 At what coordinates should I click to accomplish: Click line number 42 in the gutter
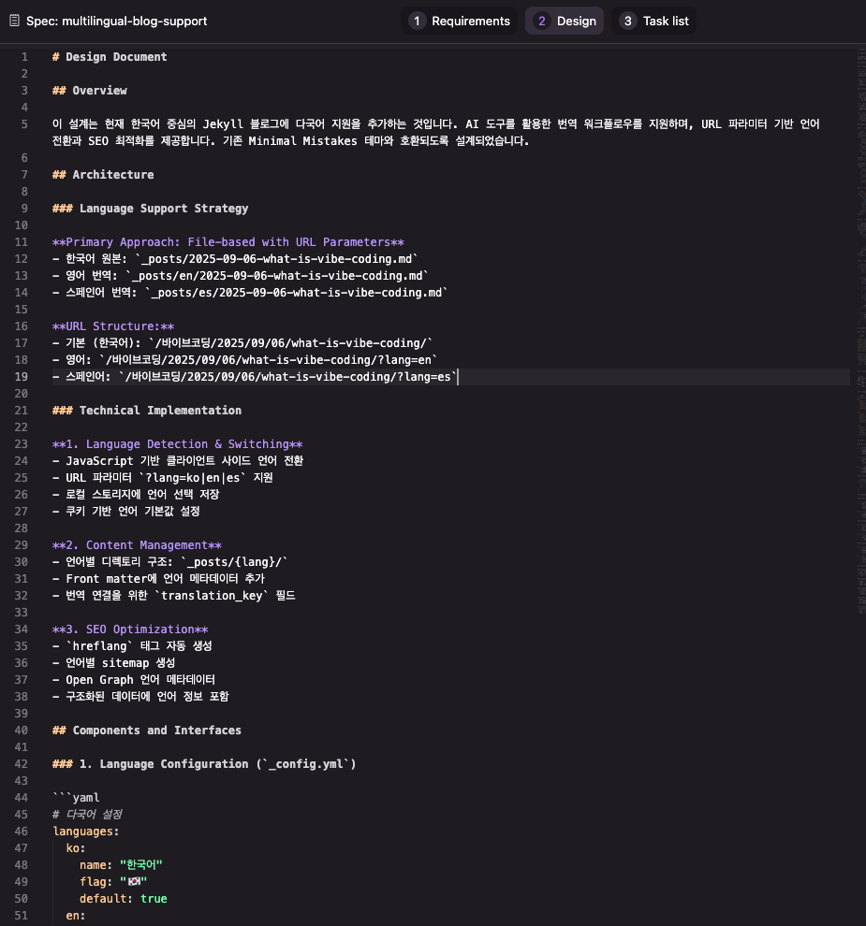pyautogui.click(x=22, y=764)
